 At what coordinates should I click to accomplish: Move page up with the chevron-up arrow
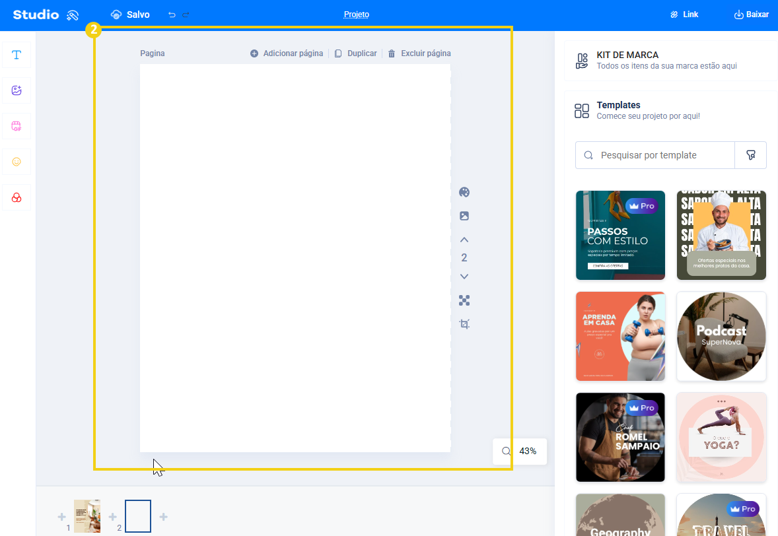[x=464, y=240]
